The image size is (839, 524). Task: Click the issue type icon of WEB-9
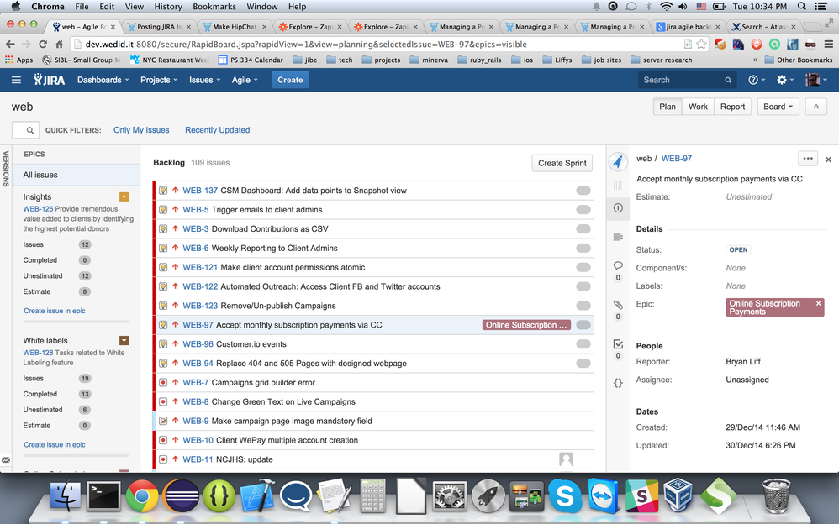pyautogui.click(x=163, y=421)
